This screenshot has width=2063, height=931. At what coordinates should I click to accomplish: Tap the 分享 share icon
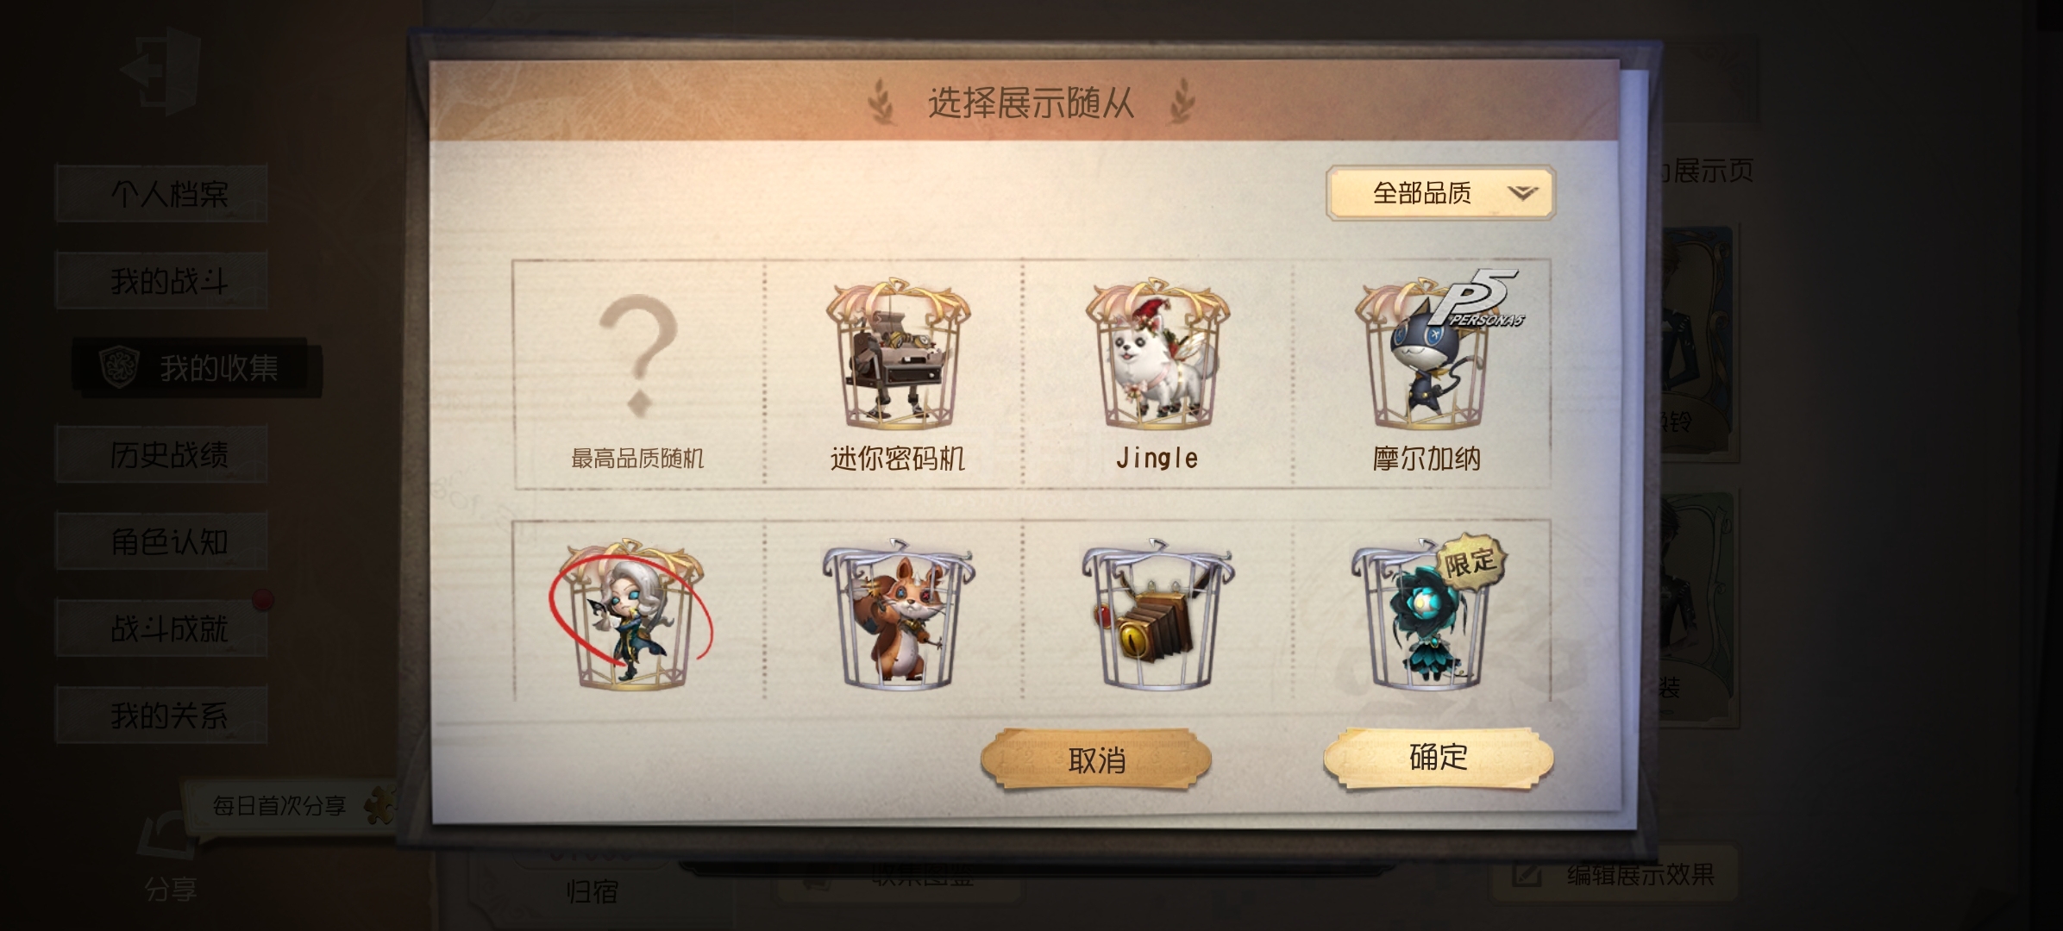[170, 858]
